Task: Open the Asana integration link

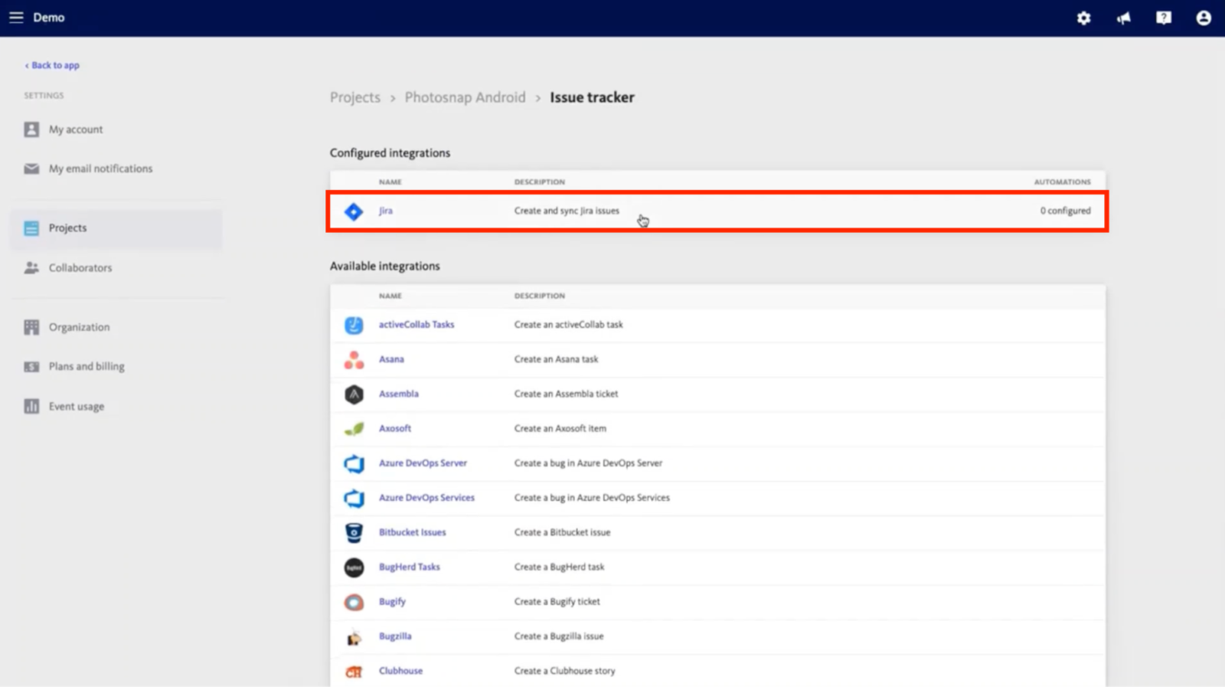Action: point(391,359)
